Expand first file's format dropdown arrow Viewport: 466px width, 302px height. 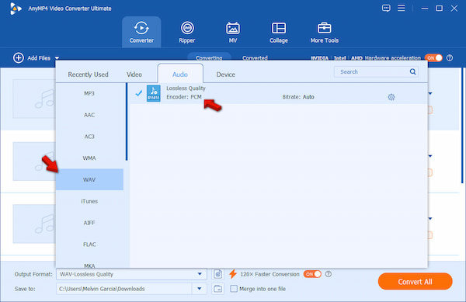tap(430, 93)
